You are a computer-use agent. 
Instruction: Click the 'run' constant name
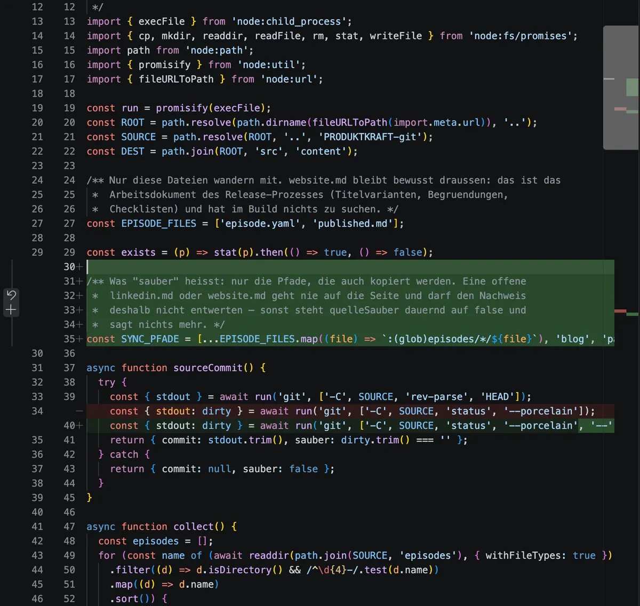130,108
